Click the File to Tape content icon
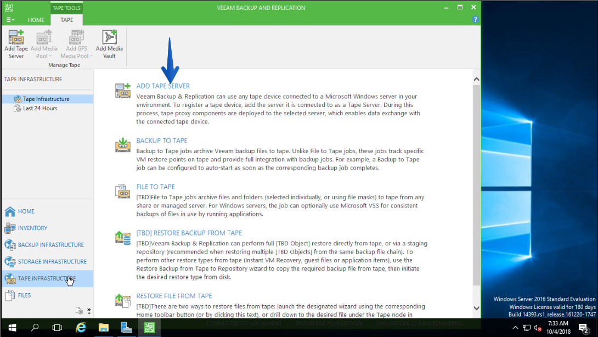Viewport: 598px width, 337px height. tap(123, 191)
